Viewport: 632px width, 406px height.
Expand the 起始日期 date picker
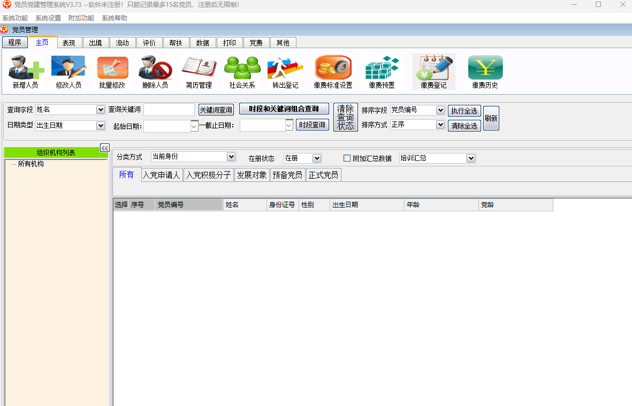pos(194,126)
